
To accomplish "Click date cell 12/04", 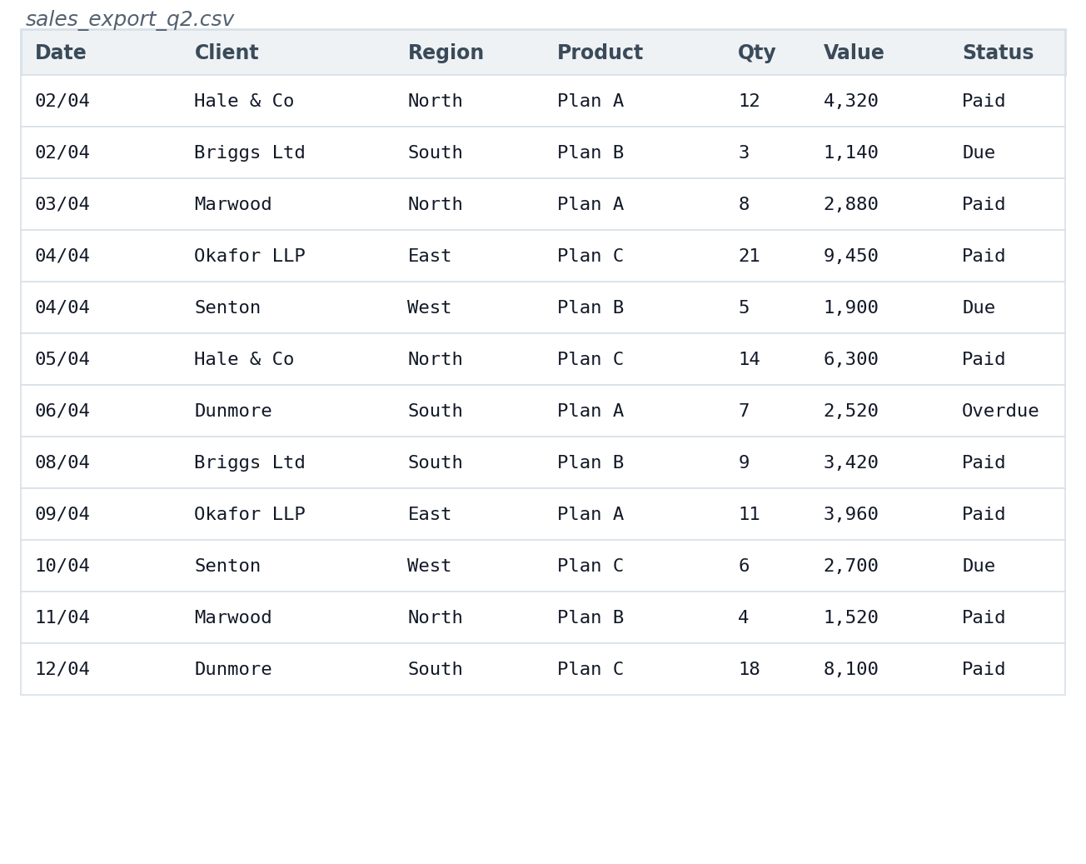I will [x=62, y=670].
